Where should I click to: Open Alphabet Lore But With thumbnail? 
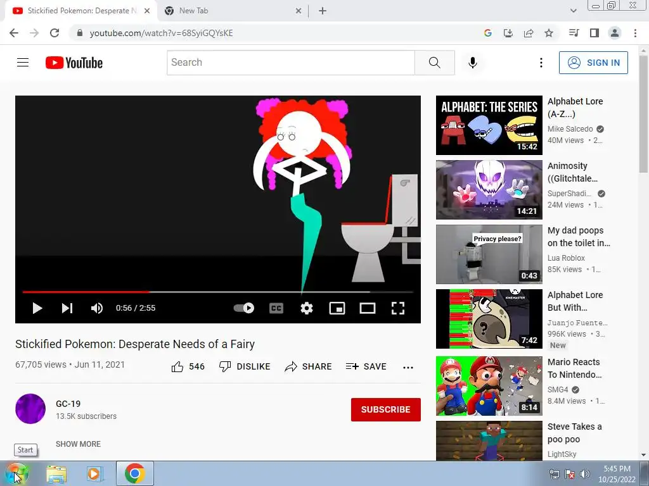[x=489, y=319]
